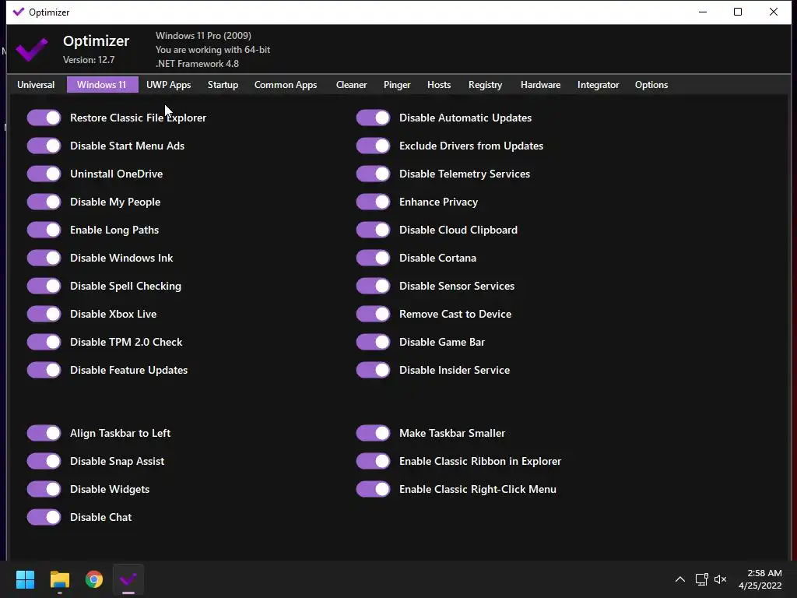Click the small Optimizer title bar icon
797x598 pixels.
pos(19,12)
